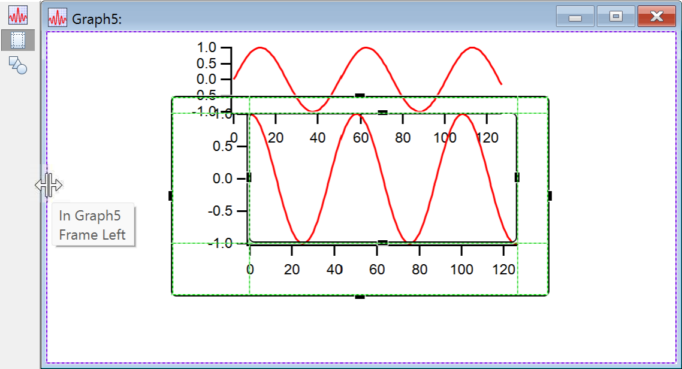Viewport: 682px width, 369px height.
Task: Click the upper graph's first sine peak
Action: [259, 48]
